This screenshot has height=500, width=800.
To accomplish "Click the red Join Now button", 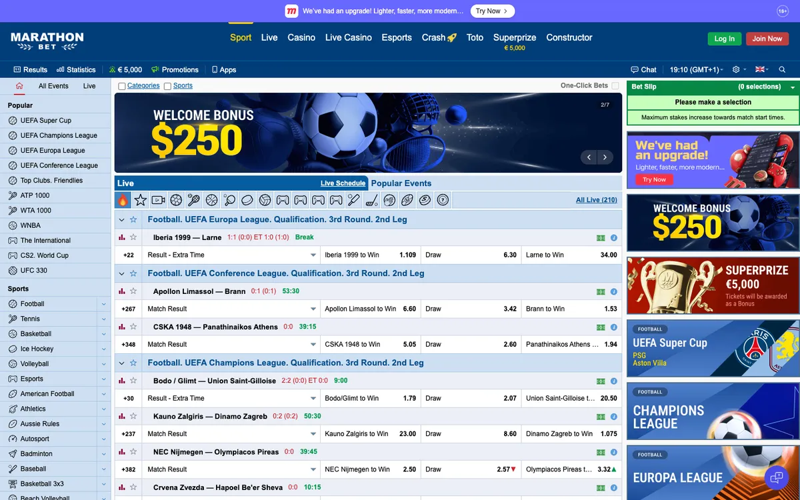I will click(x=767, y=39).
